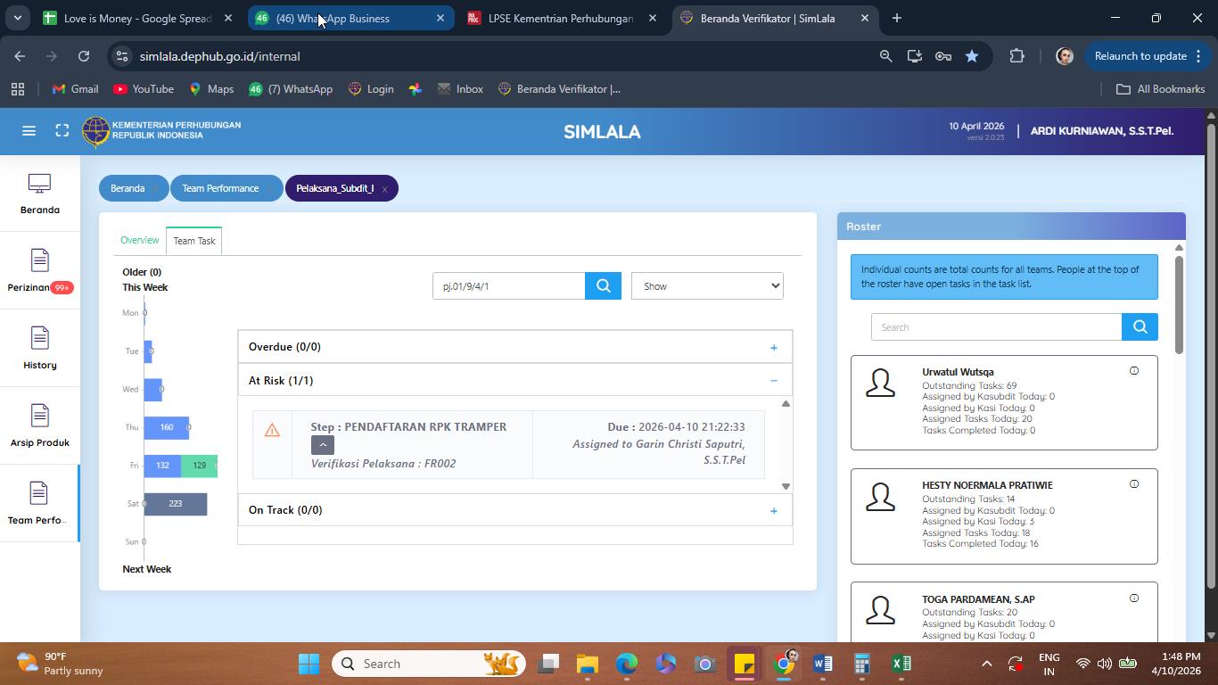Viewport: 1218px width, 685px height.
Task: Focus the pj.01/9/4/1 search field
Action: click(x=509, y=286)
